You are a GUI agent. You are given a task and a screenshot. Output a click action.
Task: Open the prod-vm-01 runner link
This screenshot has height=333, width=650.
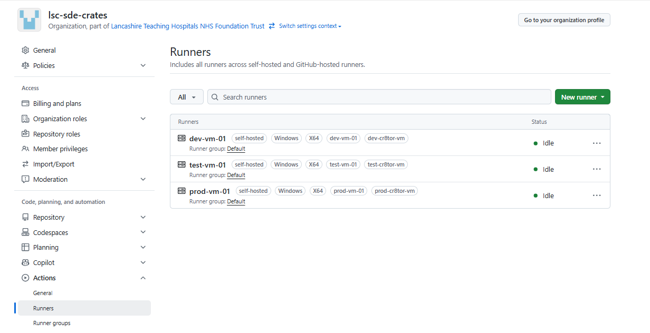[x=209, y=191]
